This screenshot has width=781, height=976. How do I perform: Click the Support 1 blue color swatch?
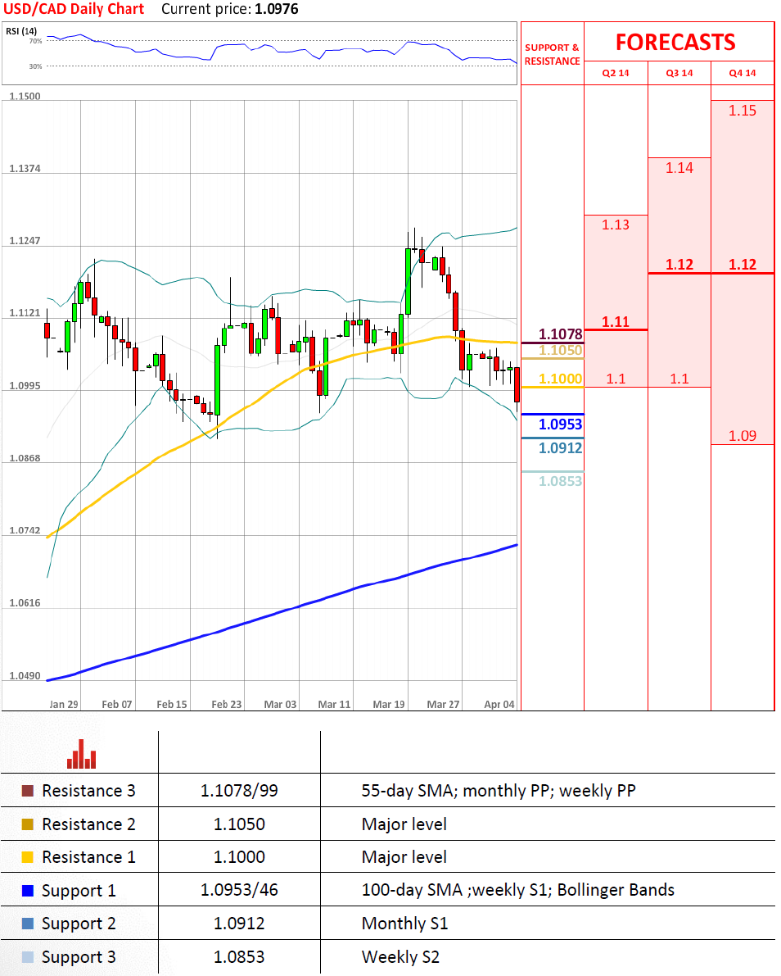(27, 891)
